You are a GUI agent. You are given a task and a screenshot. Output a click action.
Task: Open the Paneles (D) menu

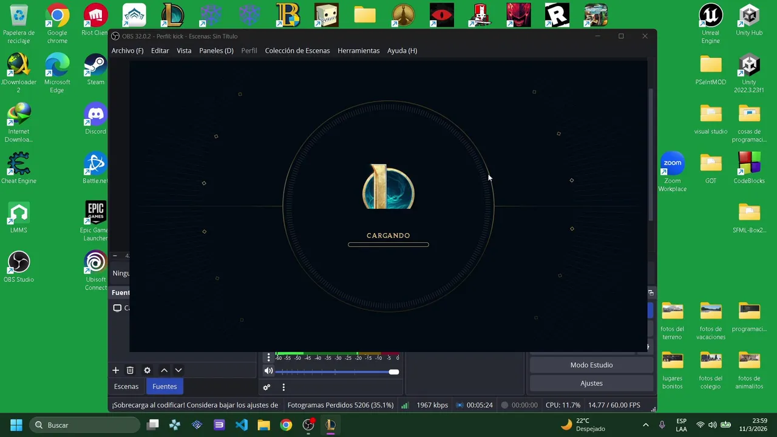(x=216, y=51)
